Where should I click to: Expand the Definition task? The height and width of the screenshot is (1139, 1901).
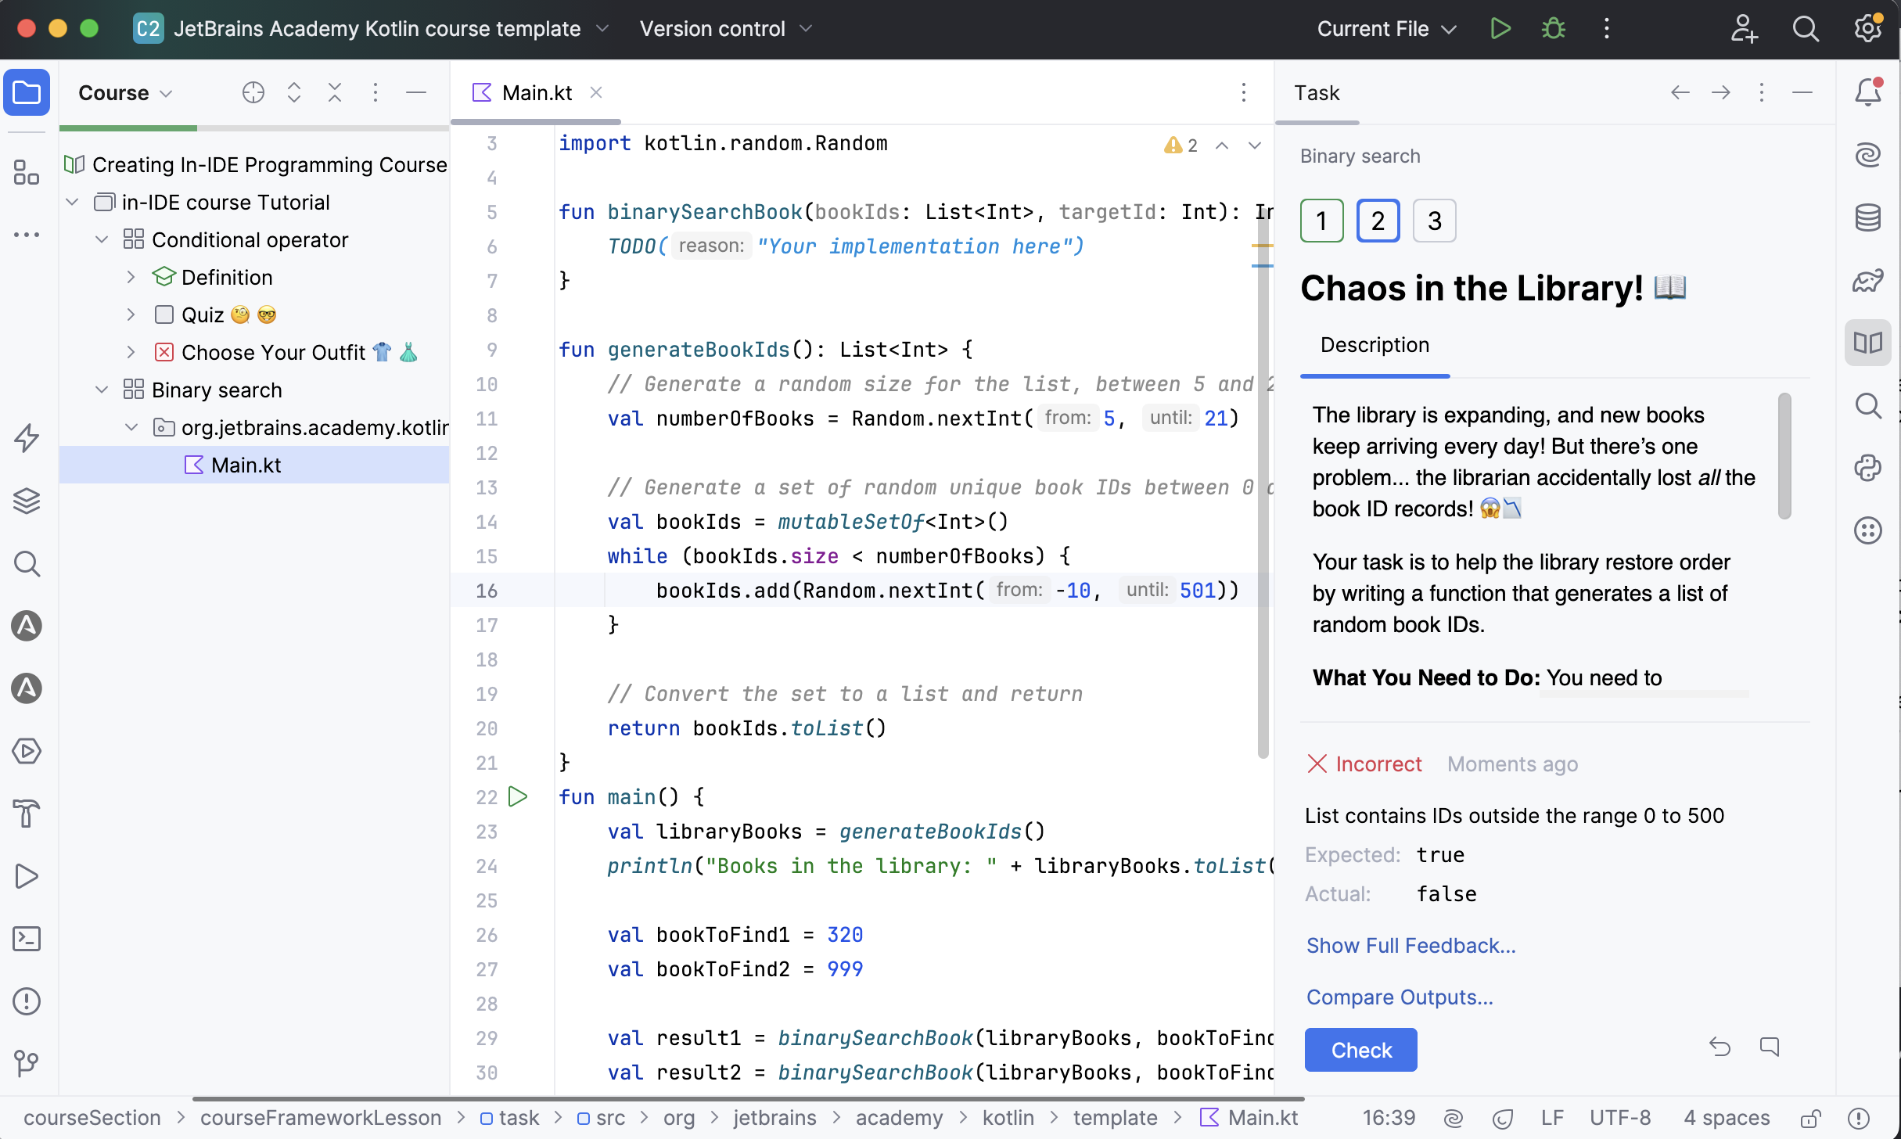(131, 278)
